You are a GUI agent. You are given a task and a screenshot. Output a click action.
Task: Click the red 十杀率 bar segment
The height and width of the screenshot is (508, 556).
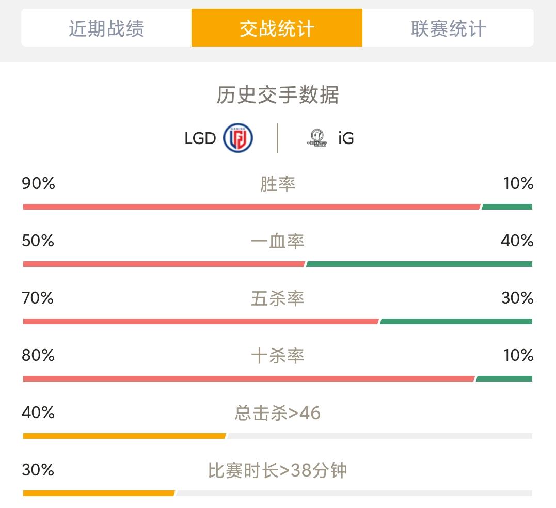point(249,379)
